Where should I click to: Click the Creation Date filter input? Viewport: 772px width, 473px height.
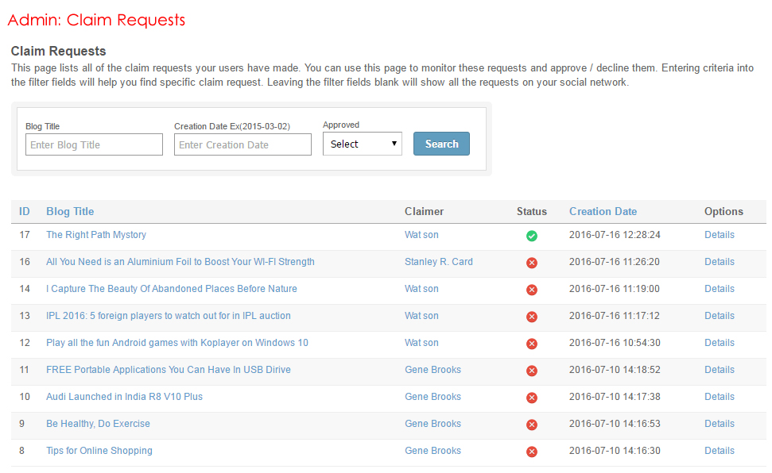tap(242, 144)
